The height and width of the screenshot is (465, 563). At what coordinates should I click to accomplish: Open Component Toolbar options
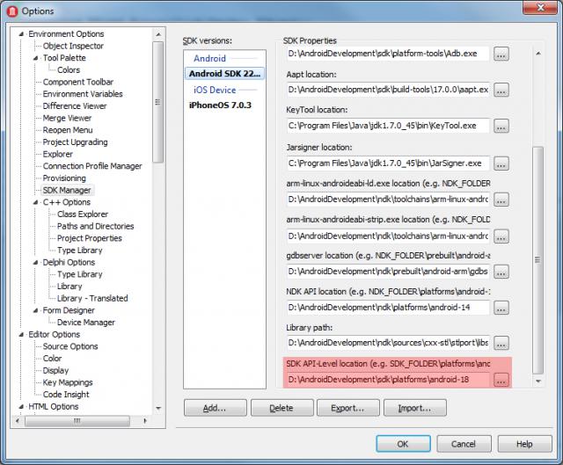[78, 82]
